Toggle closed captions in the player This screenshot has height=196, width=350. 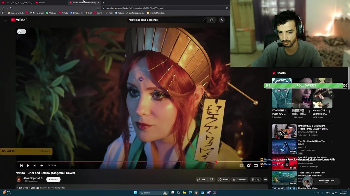241,166
